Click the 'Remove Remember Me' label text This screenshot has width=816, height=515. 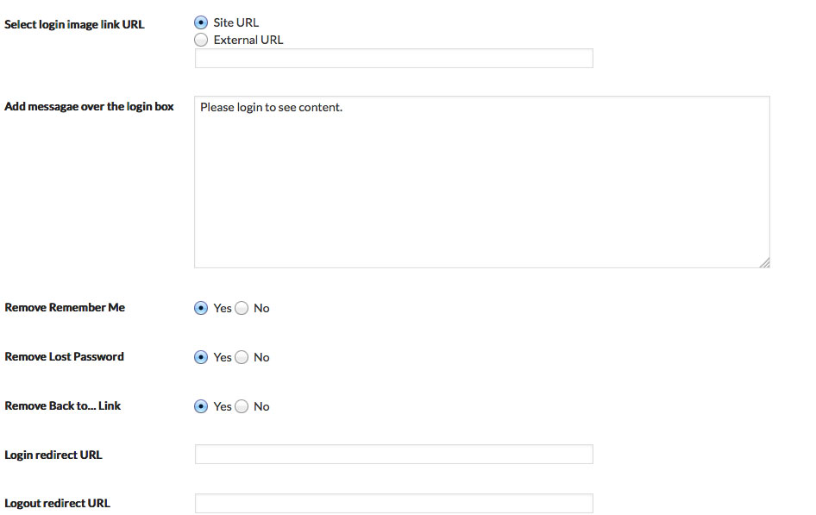click(x=65, y=307)
